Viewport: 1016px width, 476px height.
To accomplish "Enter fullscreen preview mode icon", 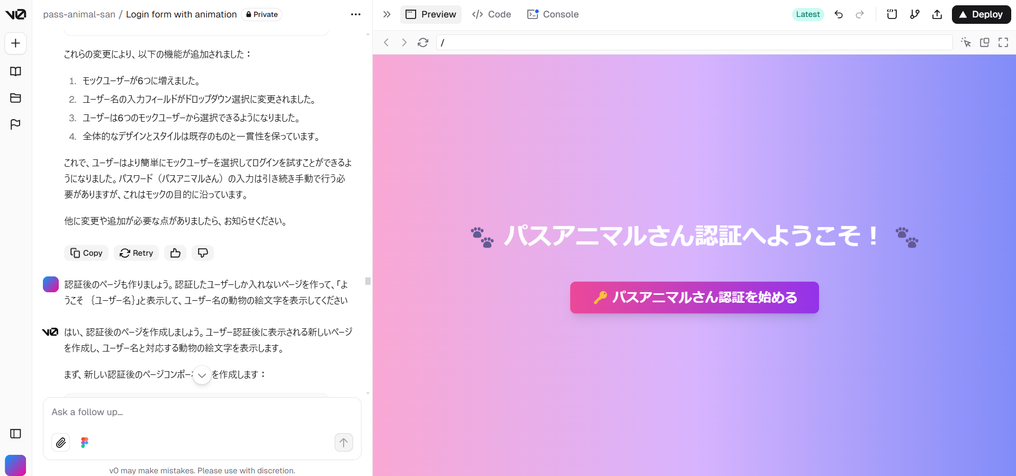I will [x=1003, y=42].
